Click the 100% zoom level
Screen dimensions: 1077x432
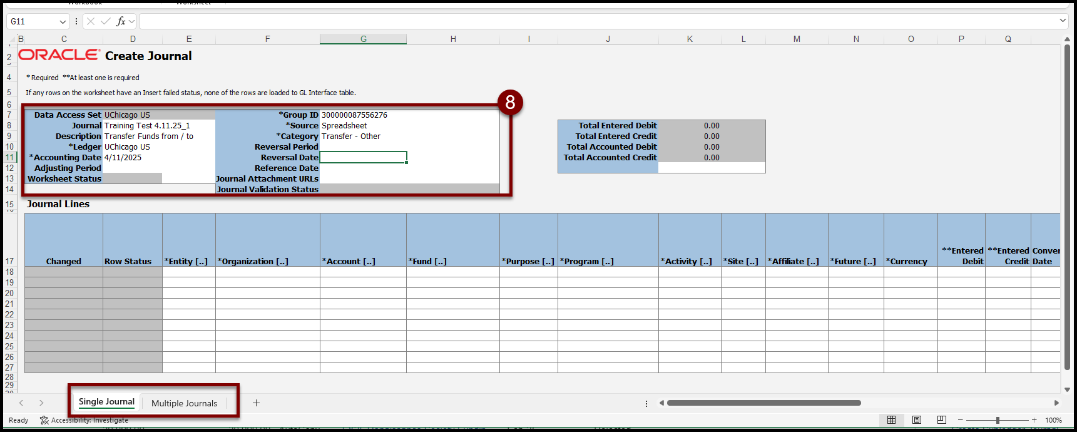pyautogui.click(x=1054, y=420)
